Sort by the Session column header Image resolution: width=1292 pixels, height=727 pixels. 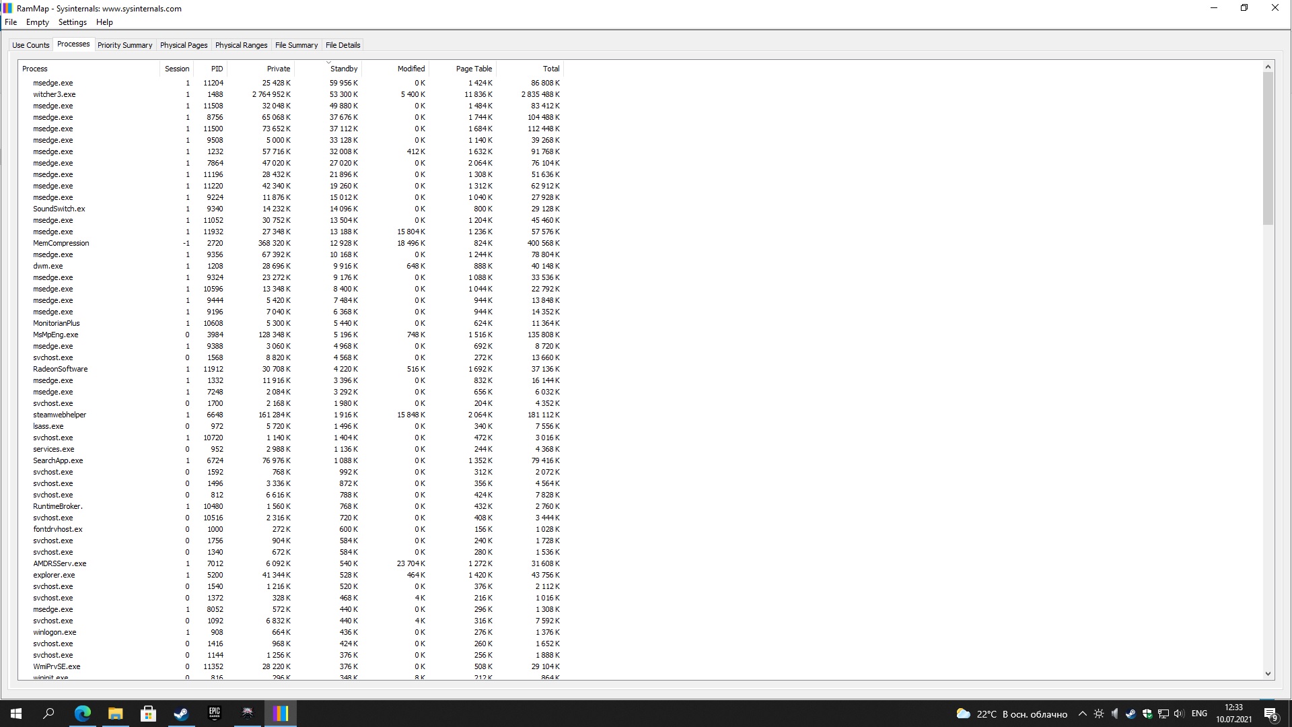coord(177,69)
